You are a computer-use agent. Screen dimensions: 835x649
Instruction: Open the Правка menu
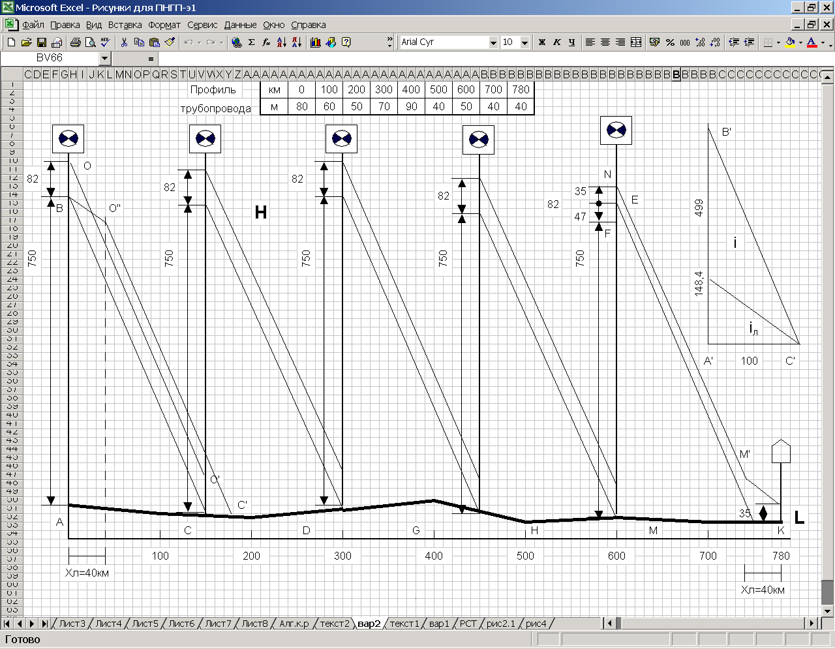pos(65,25)
